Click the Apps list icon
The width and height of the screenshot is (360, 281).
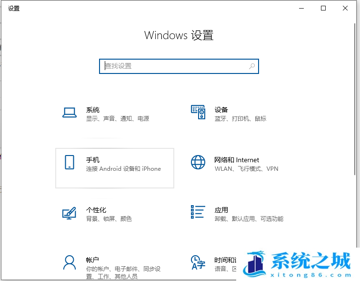pyautogui.click(x=198, y=212)
